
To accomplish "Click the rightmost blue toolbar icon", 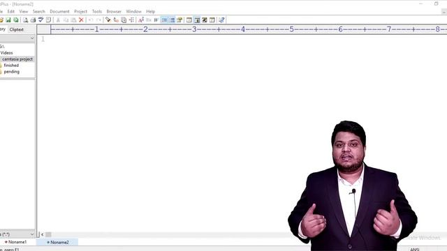I will pyautogui.click(x=221, y=20).
